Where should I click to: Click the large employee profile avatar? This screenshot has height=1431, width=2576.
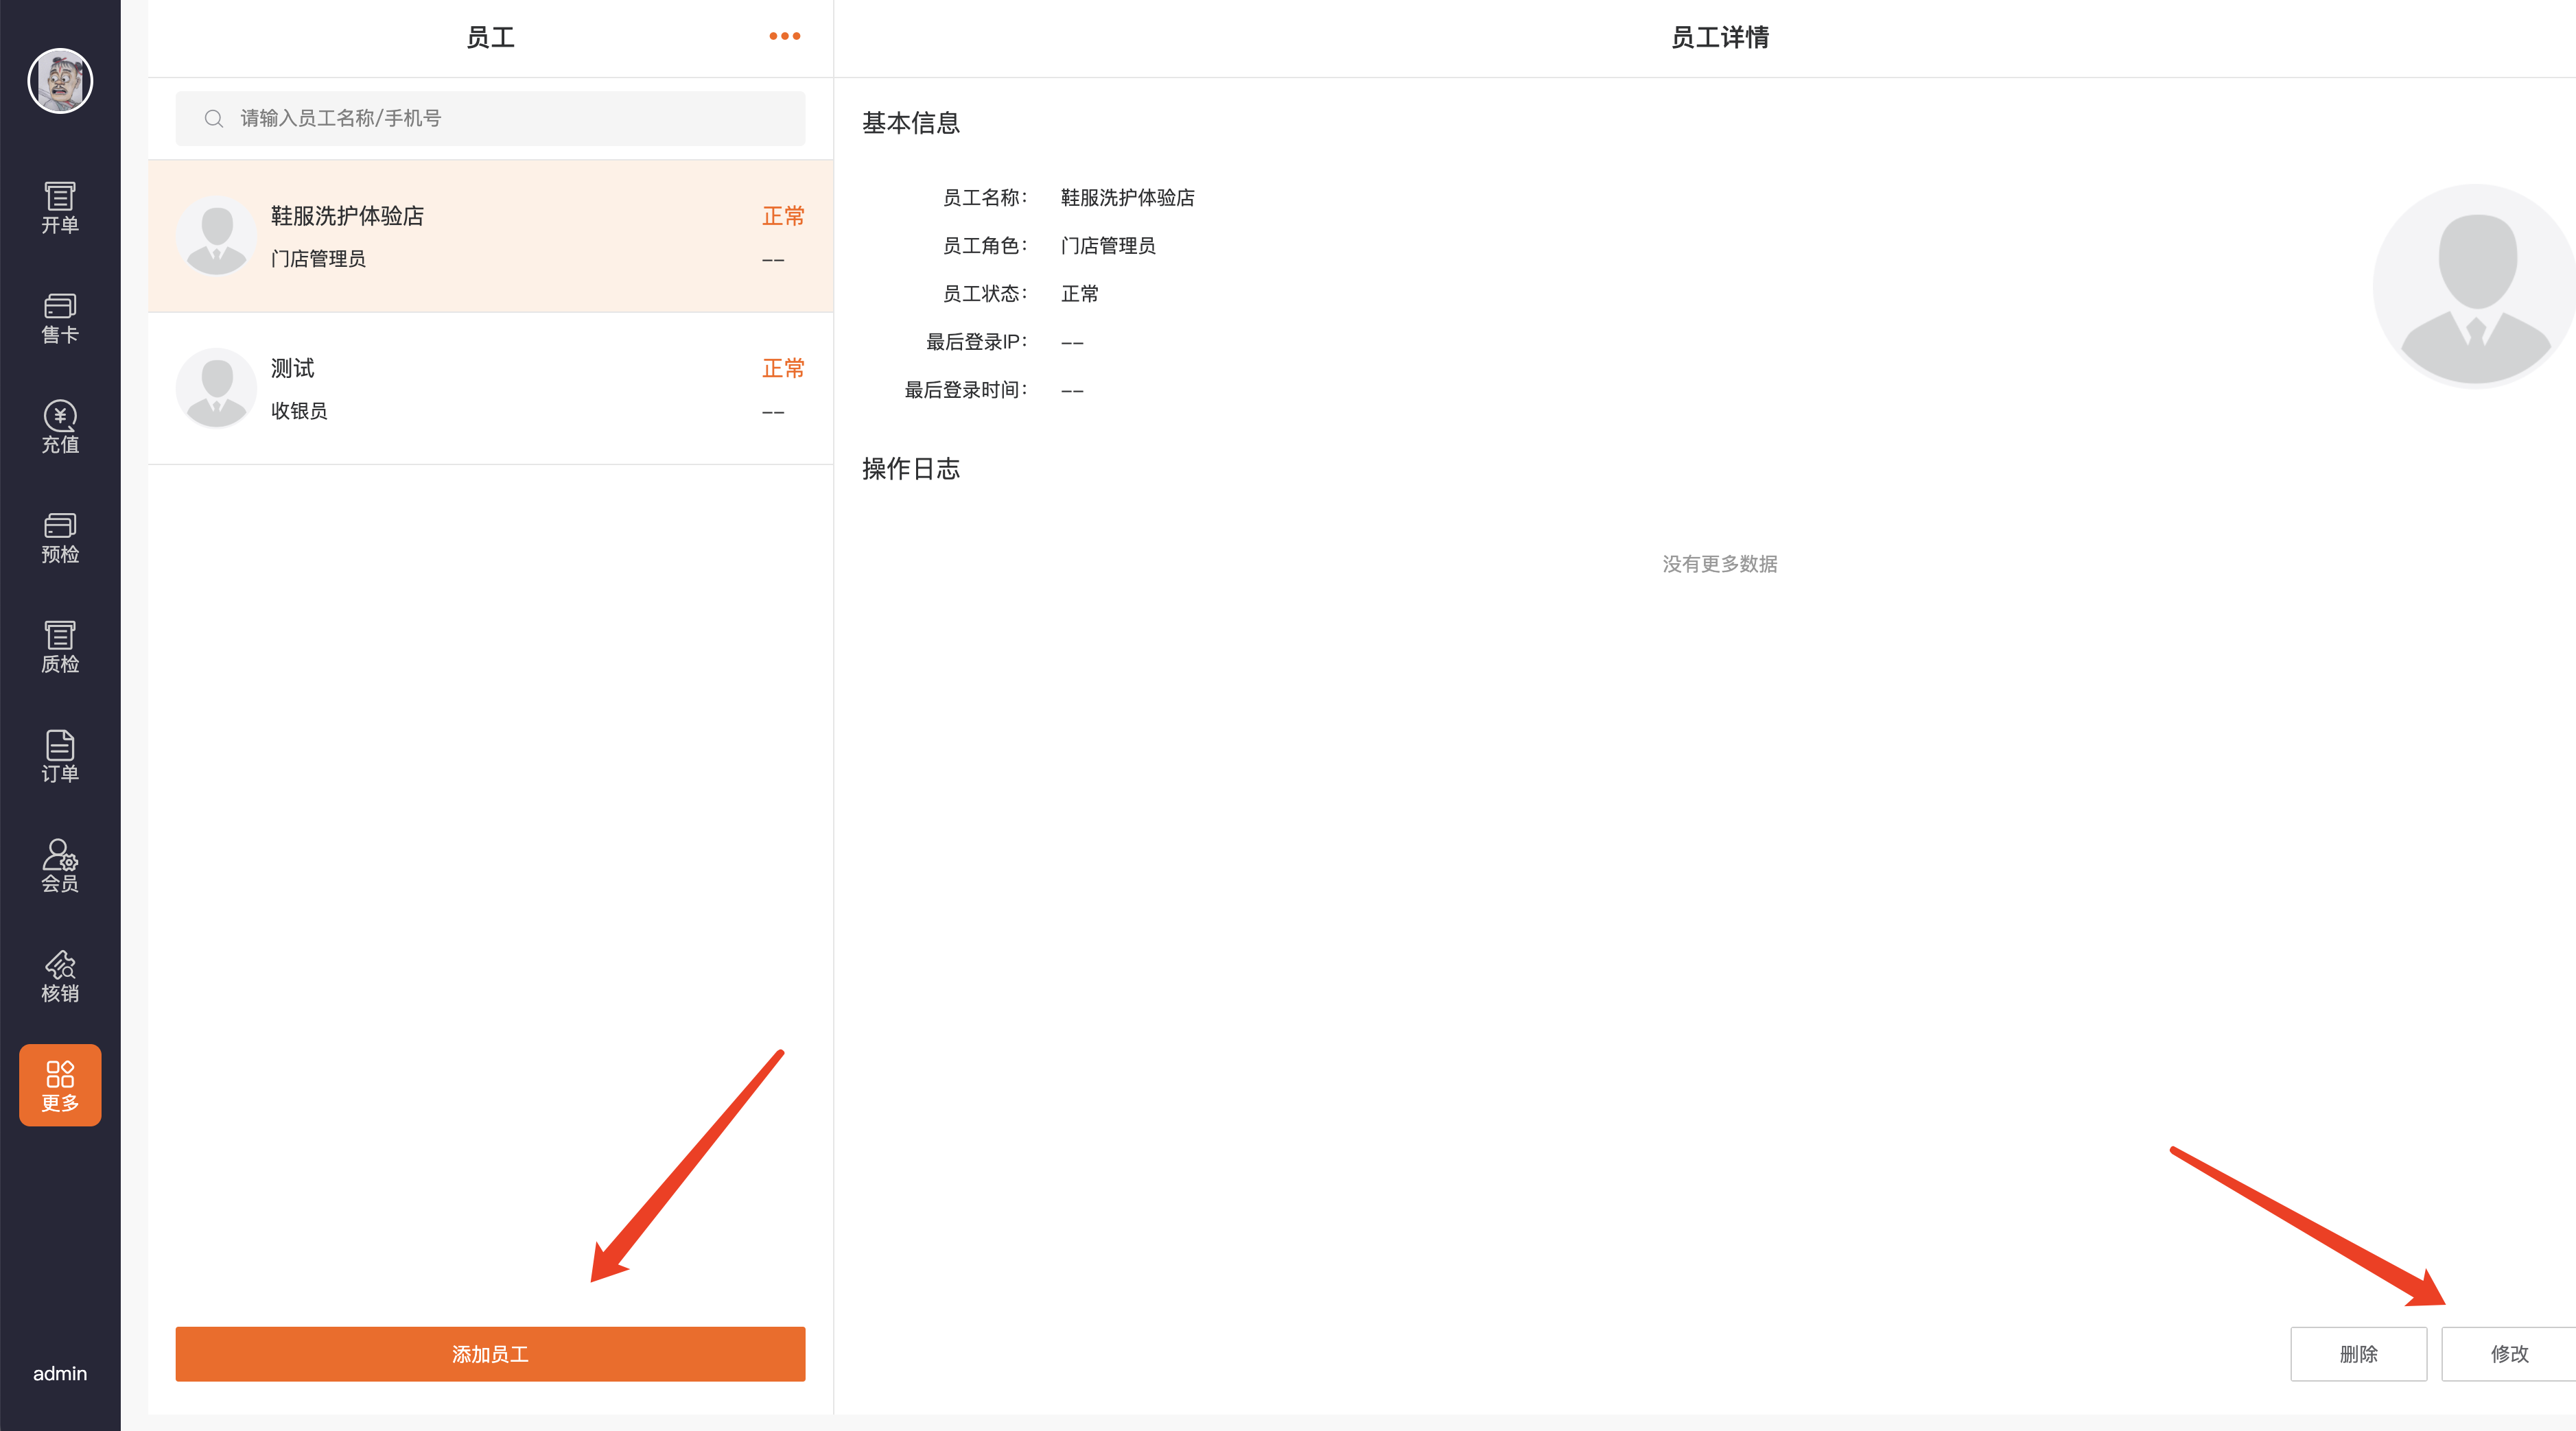coord(2474,285)
